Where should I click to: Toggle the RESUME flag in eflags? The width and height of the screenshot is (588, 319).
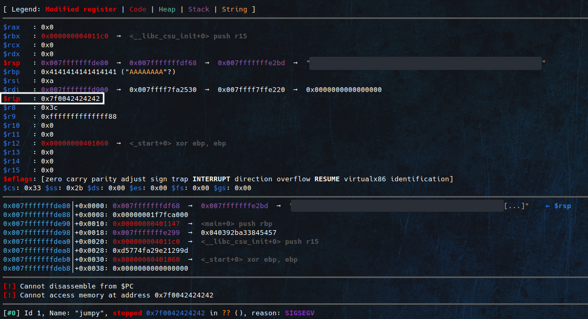point(327,179)
